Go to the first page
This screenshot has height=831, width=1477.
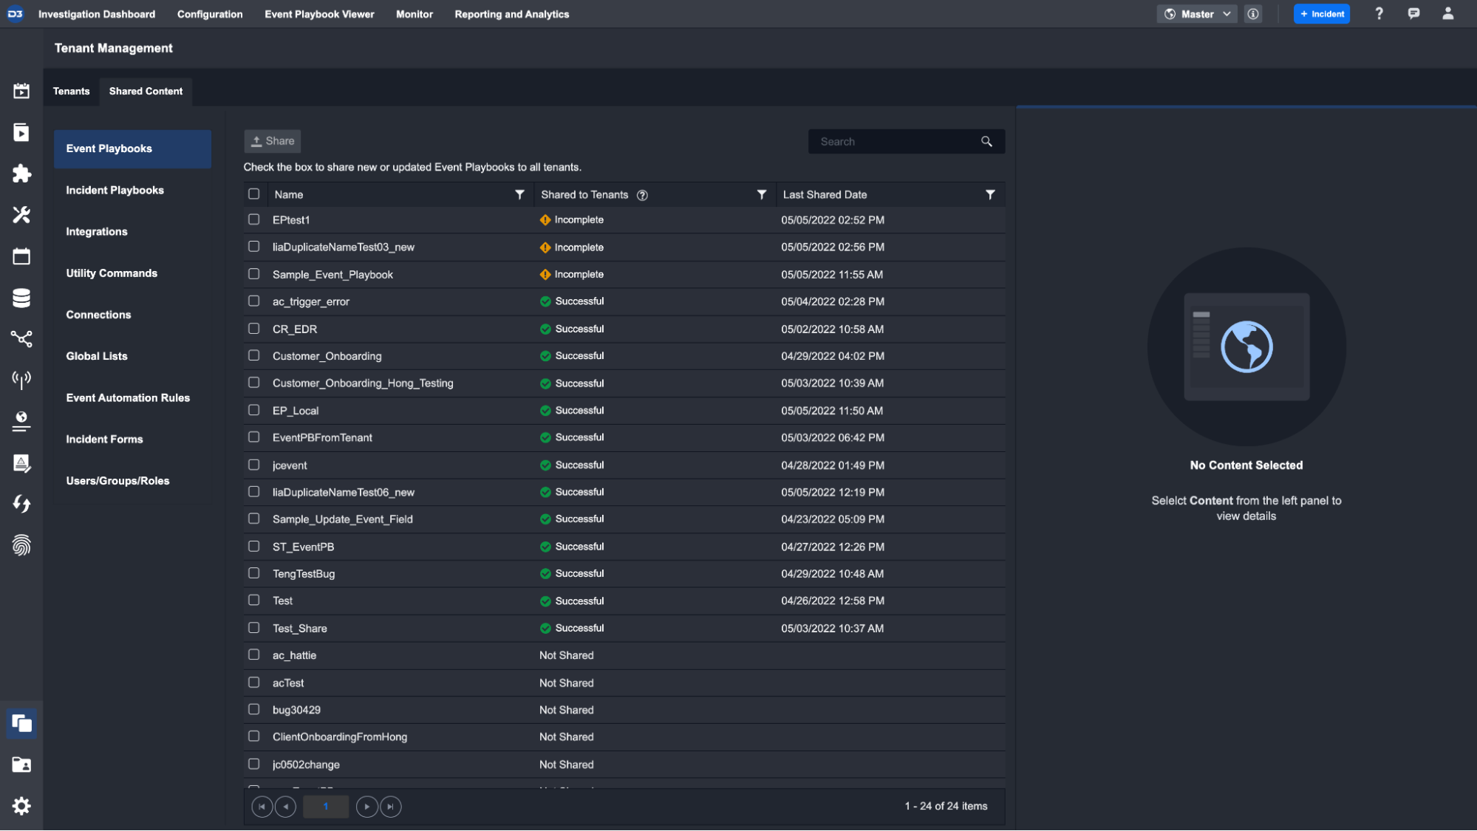point(262,807)
